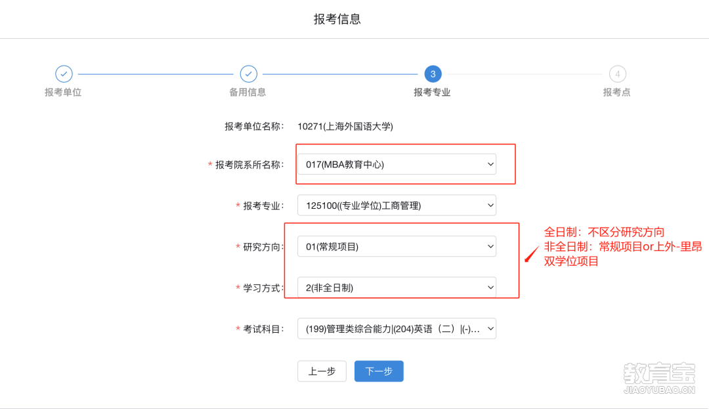This screenshot has width=709, height=409.
Task: Click the 研究方向 field label
Action: click(x=264, y=247)
